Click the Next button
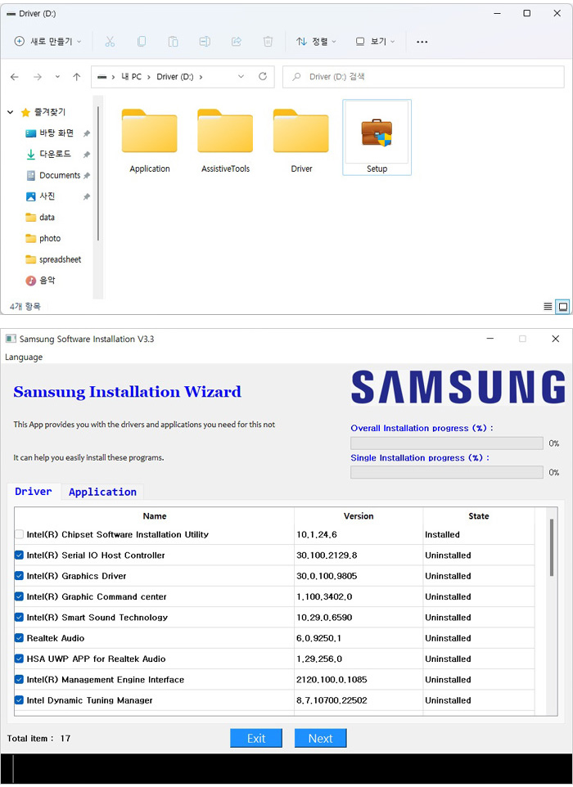Viewport: 573px width, 787px height. pyautogui.click(x=320, y=738)
